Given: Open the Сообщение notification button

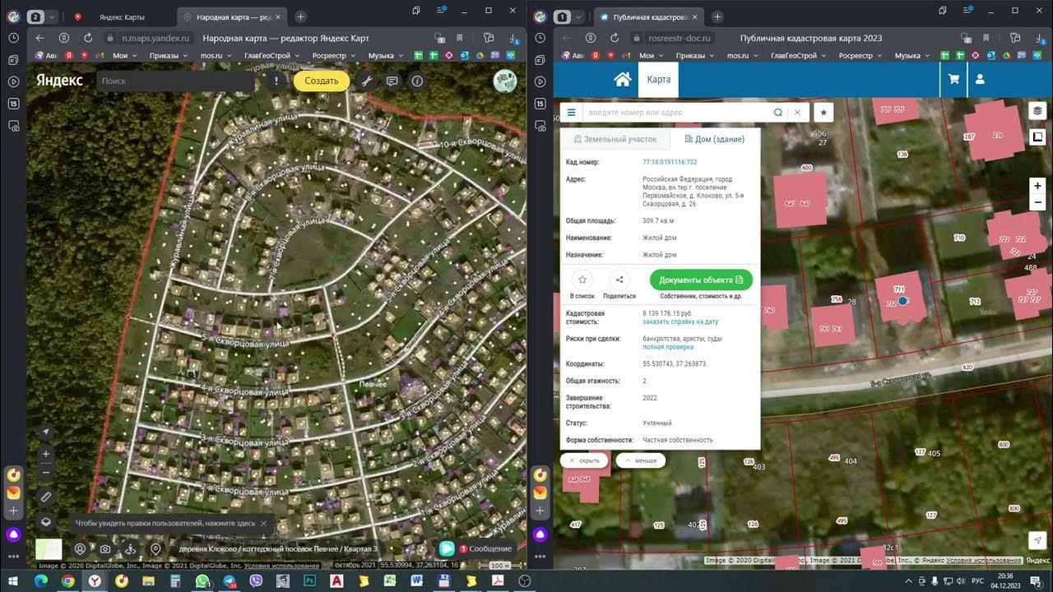Looking at the screenshot, I should (x=475, y=548).
